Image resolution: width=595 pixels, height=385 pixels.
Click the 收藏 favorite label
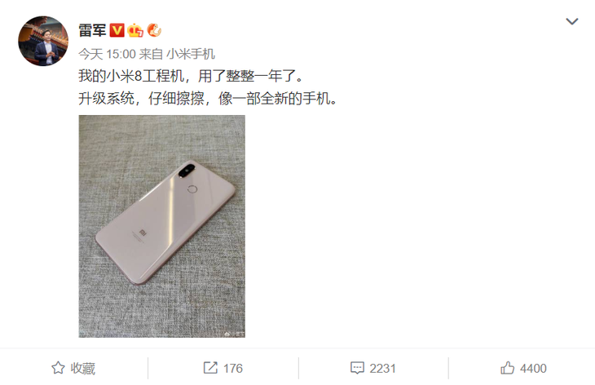pyautogui.click(x=82, y=369)
